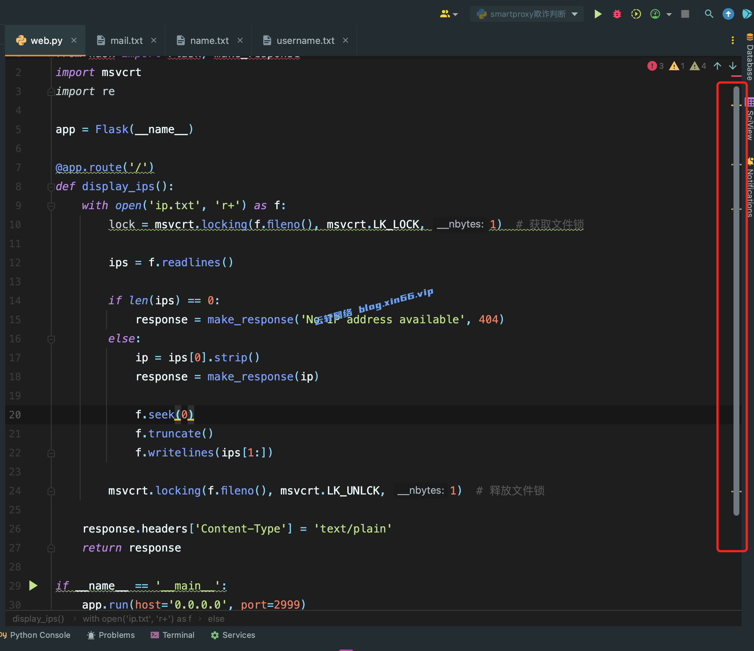The height and width of the screenshot is (651, 754).
Task: Click line number 20 in the gutter
Action: pyautogui.click(x=15, y=415)
